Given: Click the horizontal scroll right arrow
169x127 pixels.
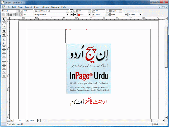Looking at the screenshot, I should (163, 120).
